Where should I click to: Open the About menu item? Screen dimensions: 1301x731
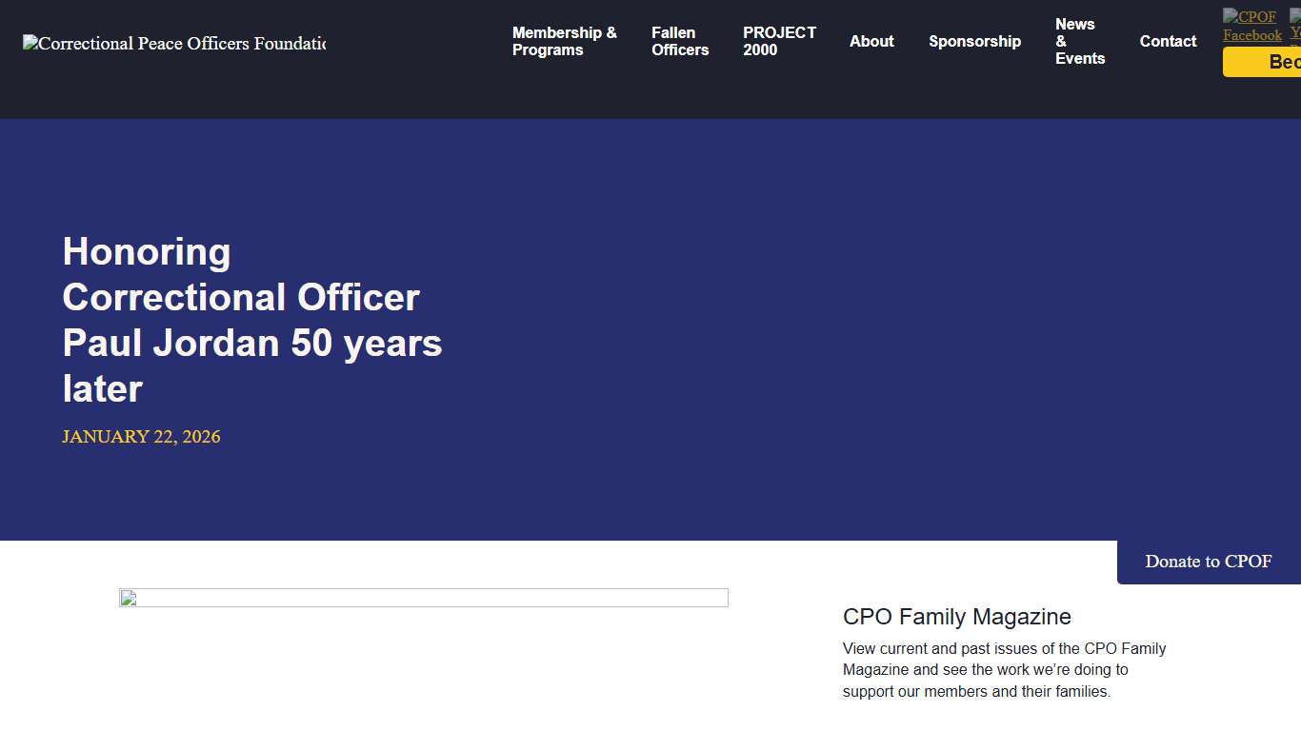point(871,41)
